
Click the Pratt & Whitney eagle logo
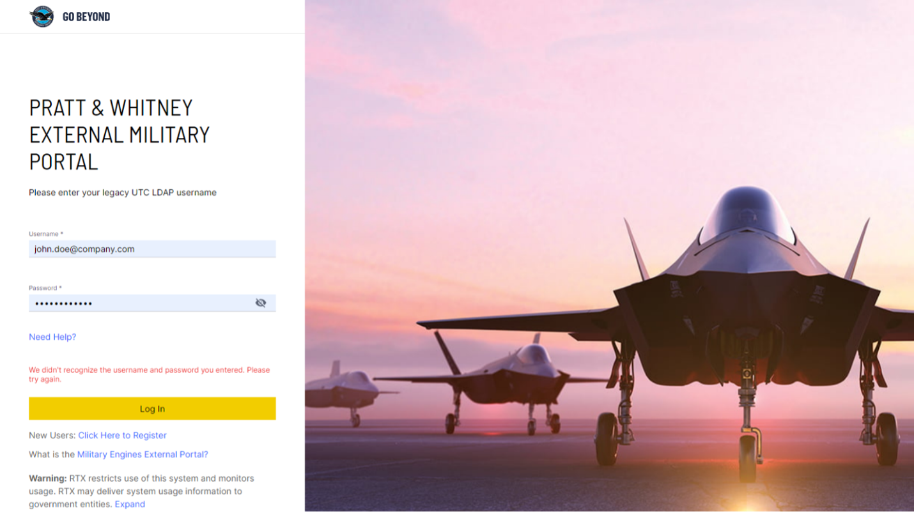click(42, 17)
